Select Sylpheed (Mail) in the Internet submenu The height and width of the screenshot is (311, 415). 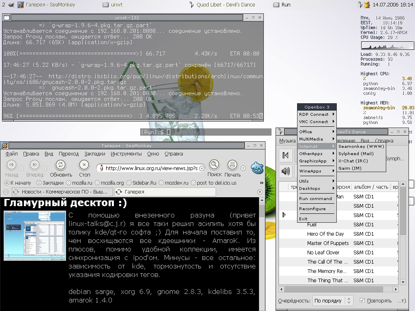tap(356, 153)
